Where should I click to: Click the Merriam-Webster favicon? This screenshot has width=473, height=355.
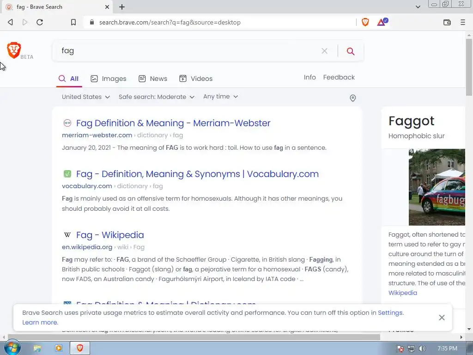[67, 123]
